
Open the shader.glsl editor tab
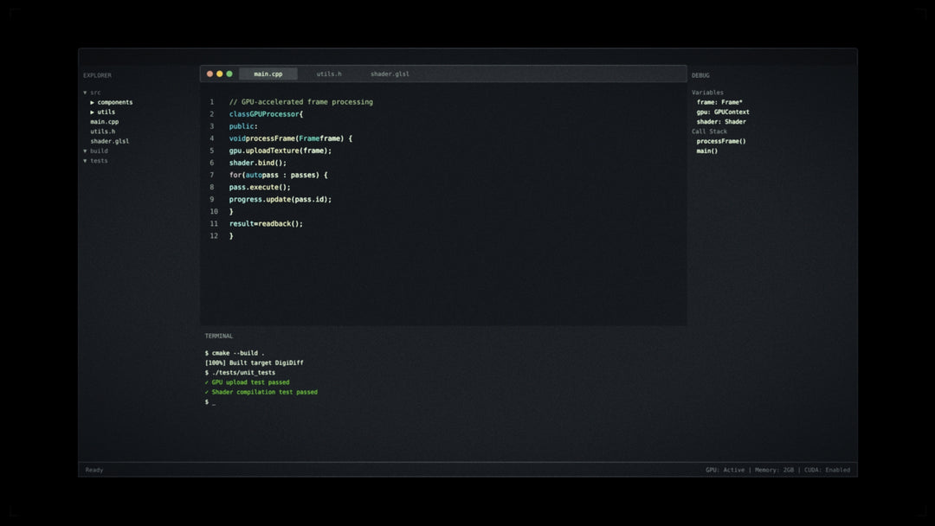(390, 74)
